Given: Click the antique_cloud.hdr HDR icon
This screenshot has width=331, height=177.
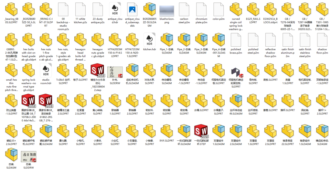Looking at the screenshot, I should pos(115,9).
